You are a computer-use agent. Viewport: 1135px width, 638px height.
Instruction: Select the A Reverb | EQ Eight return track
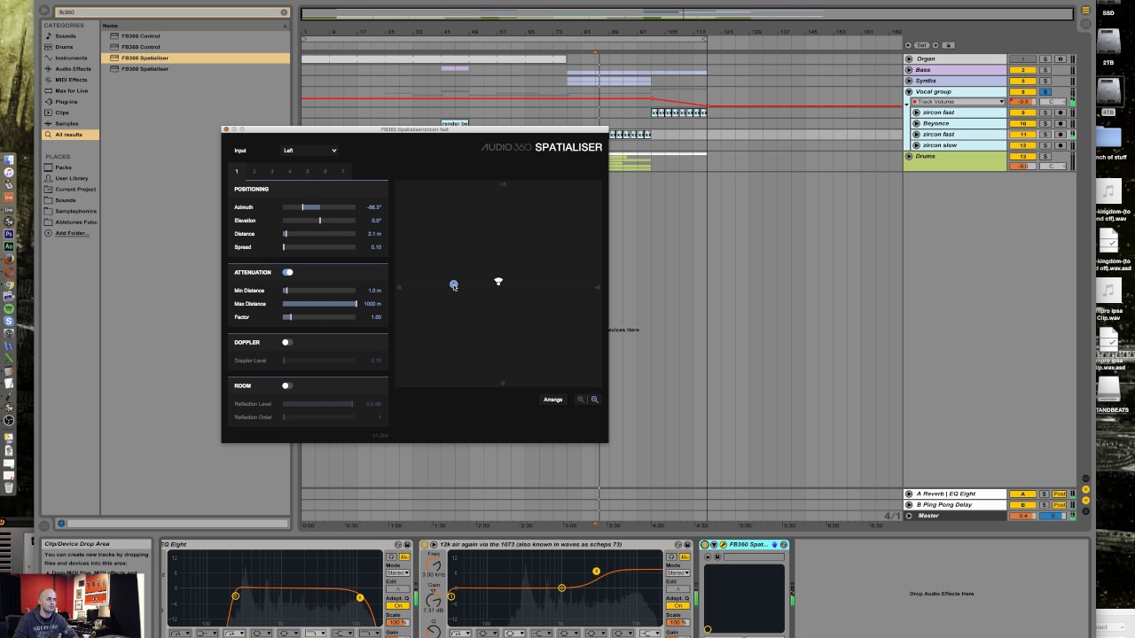click(956, 494)
